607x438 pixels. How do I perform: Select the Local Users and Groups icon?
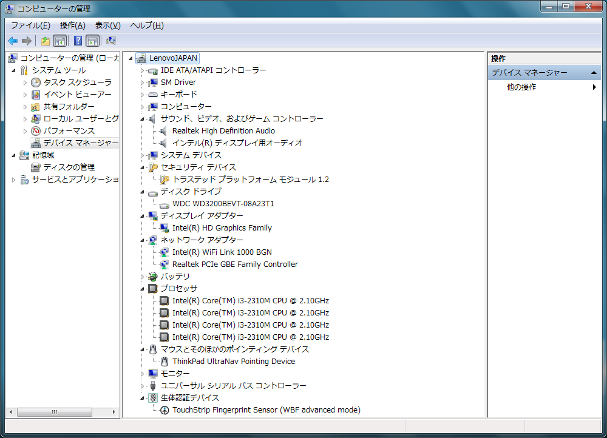point(36,119)
